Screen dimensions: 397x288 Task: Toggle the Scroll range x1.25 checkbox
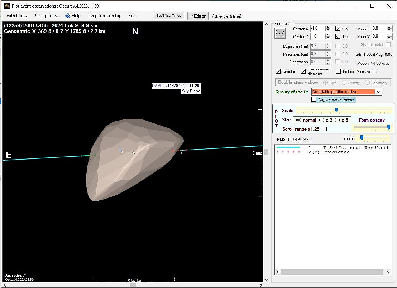pos(325,129)
